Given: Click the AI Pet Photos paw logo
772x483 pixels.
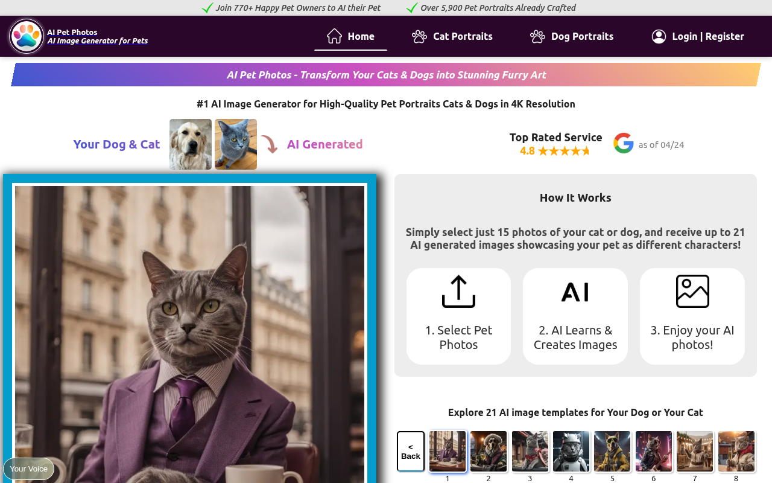Looking at the screenshot, I should [x=25, y=36].
